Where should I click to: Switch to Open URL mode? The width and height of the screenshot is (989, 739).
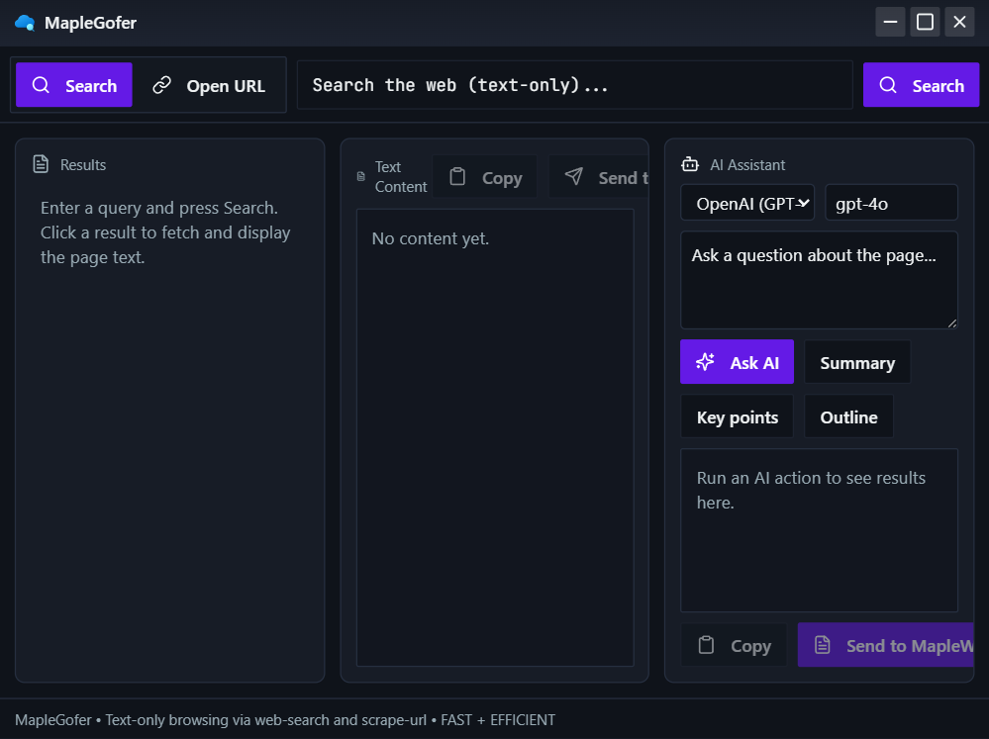point(210,84)
